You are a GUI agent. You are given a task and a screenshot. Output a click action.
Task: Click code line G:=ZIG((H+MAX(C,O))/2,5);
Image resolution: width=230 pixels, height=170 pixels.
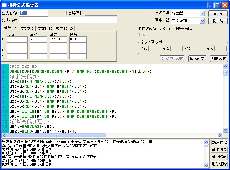coord(41,81)
